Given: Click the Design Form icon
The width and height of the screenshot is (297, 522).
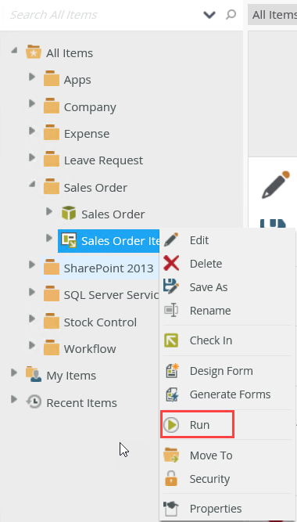Looking at the screenshot, I should (172, 370).
